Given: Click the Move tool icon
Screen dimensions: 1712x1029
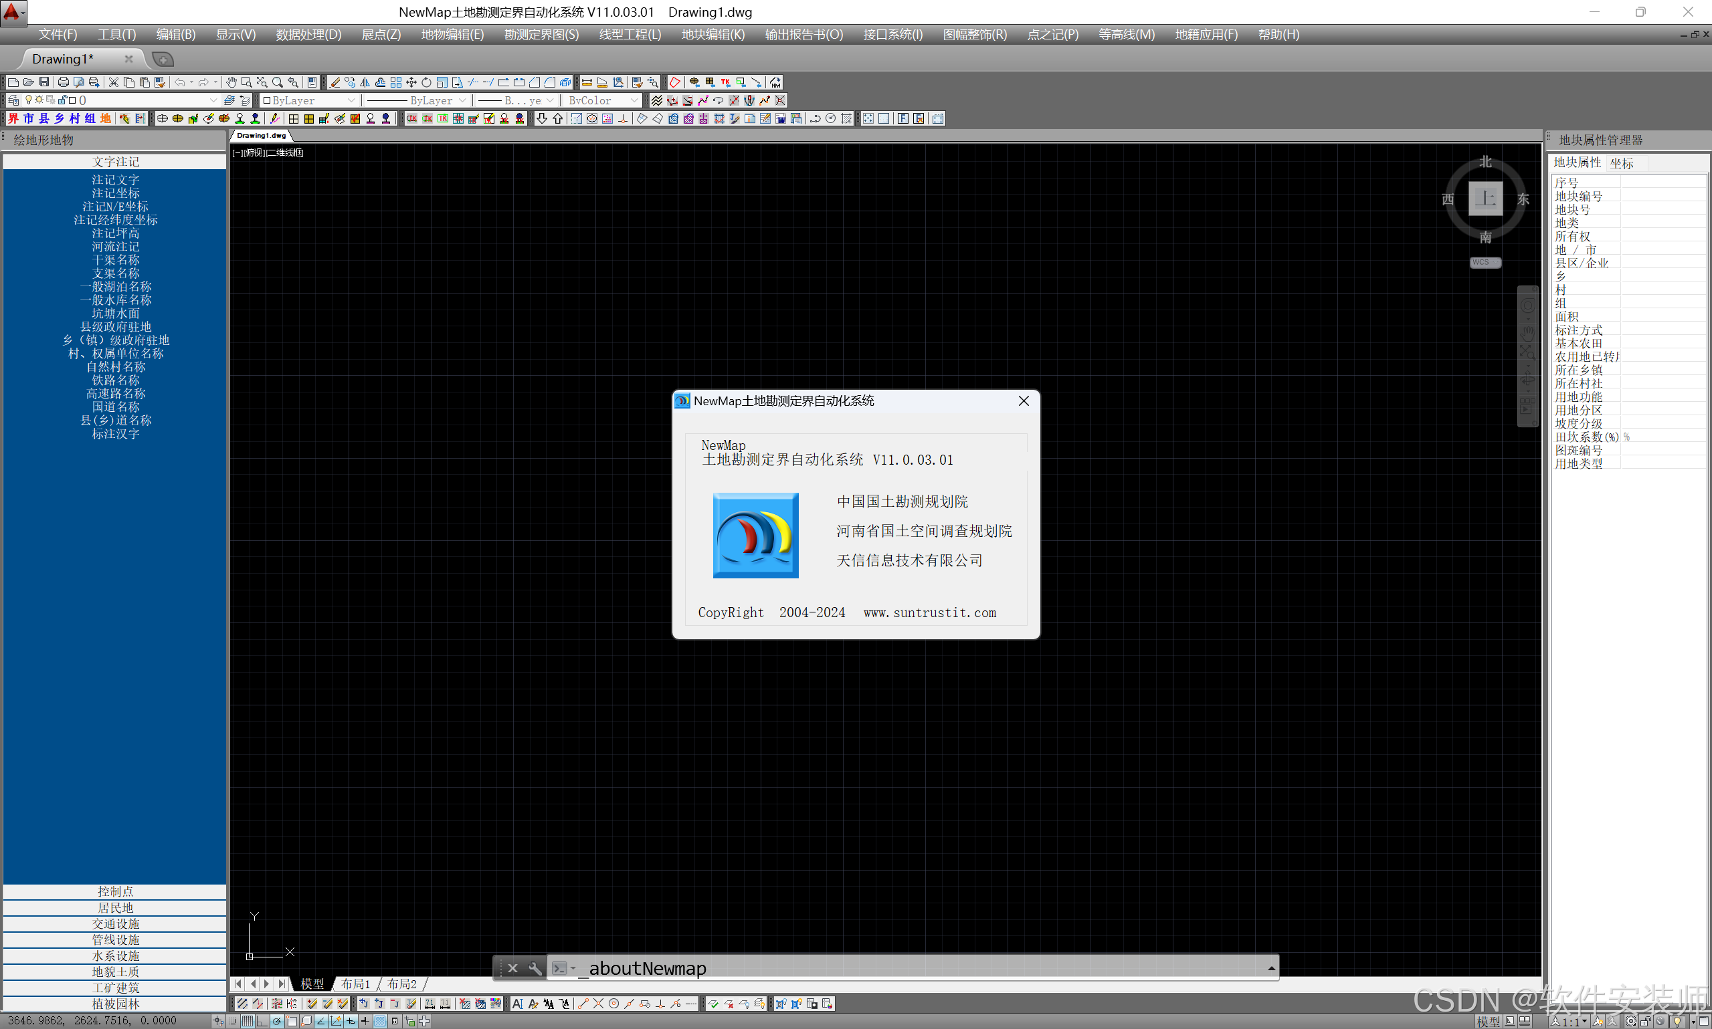Looking at the screenshot, I should (x=411, y=82).
